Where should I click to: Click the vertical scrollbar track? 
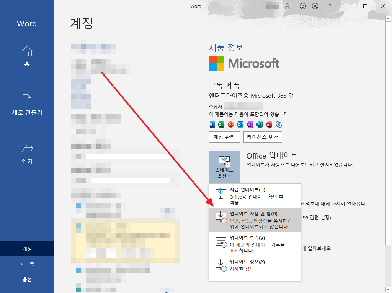388,266
